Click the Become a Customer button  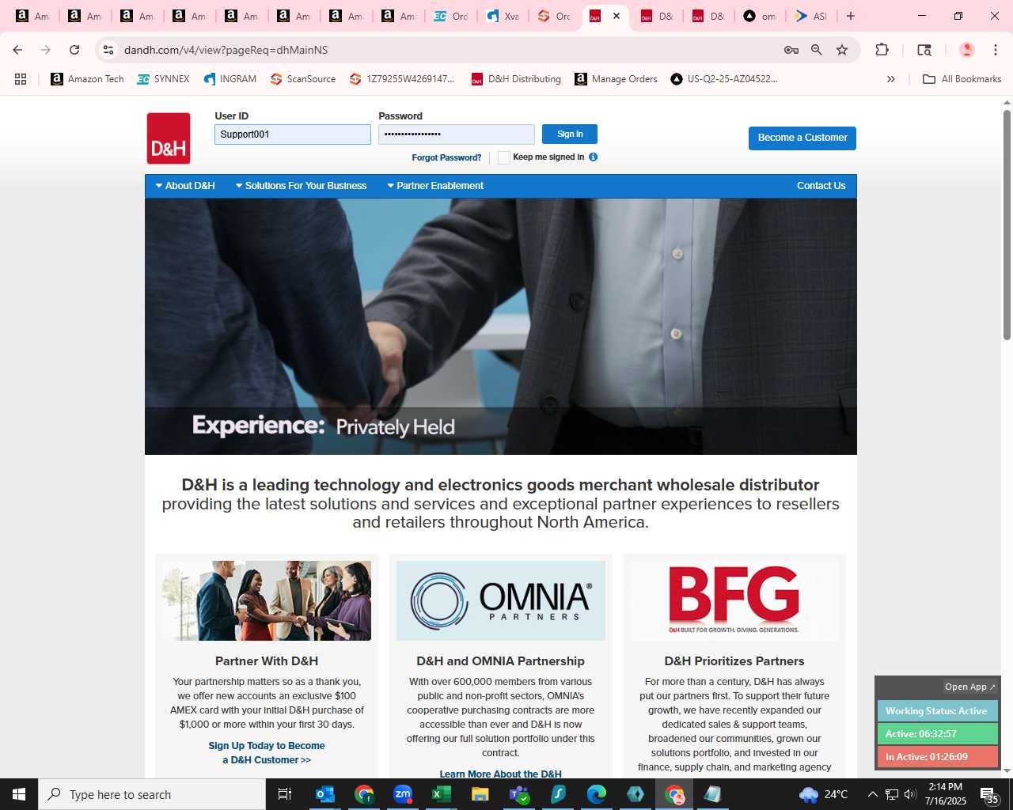coord(802,138)
